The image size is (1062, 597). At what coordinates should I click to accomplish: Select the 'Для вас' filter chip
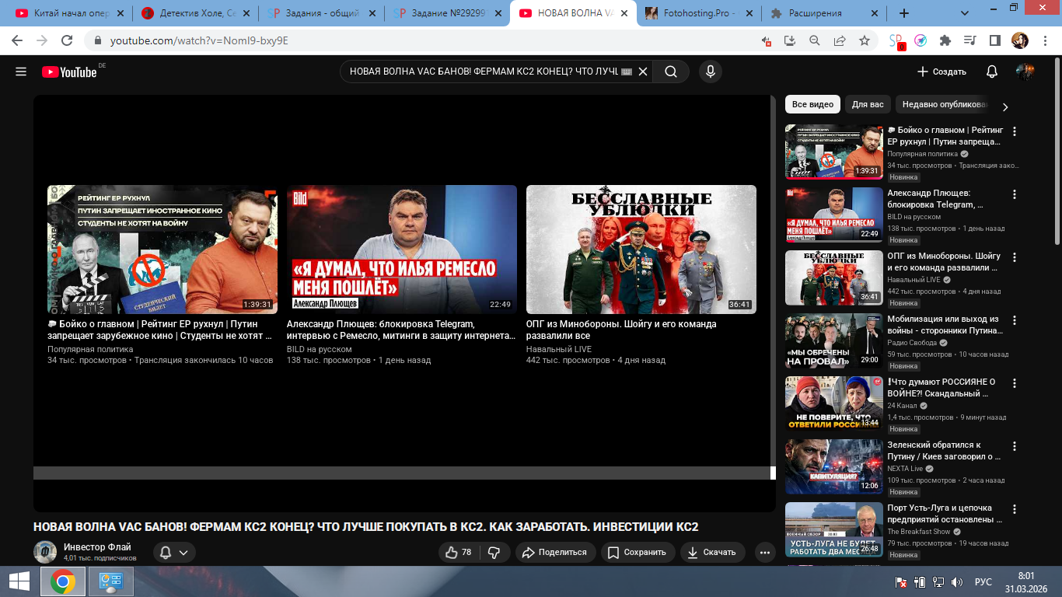pos(867,104)
